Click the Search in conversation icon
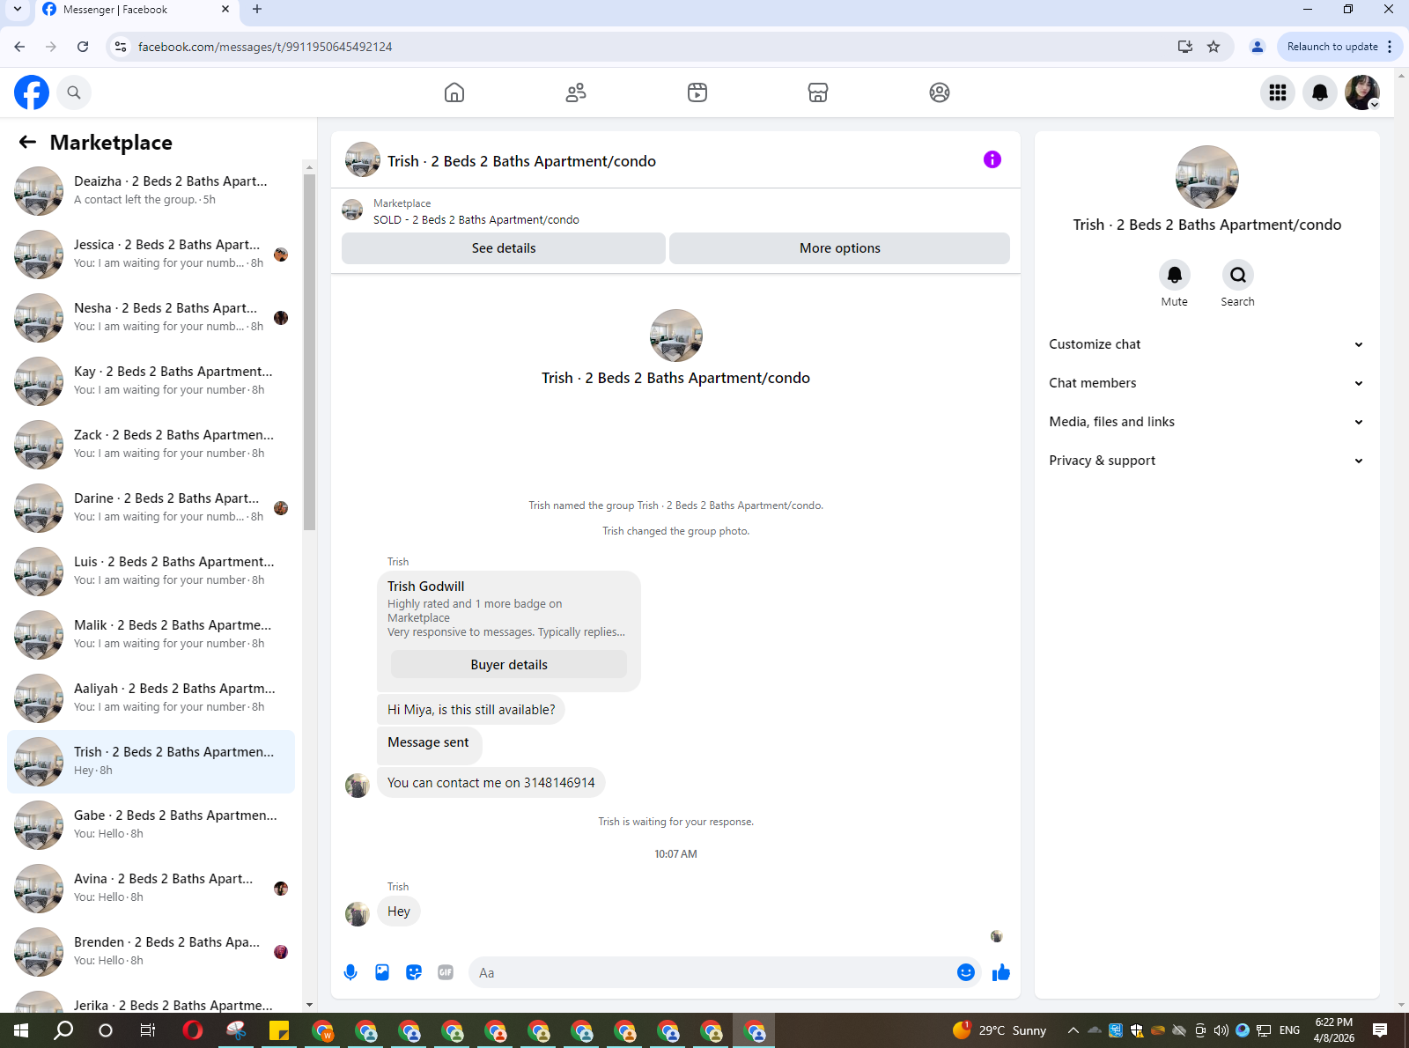This screenshot has width=1409, height=1048. click(x=1238, y=275)
